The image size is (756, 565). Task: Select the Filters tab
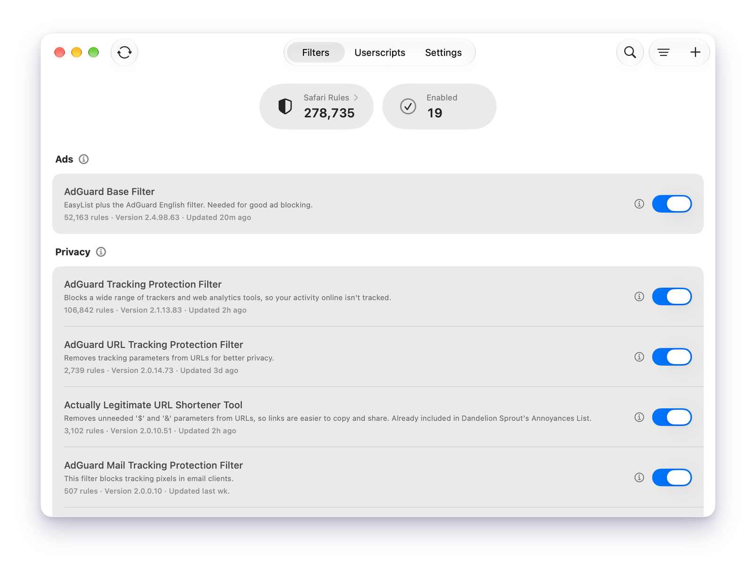pos(316,52)
